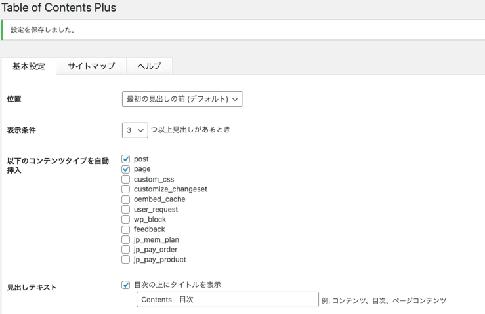Click the Table of Contents Plus title
Image resolution: width=485 pixels, height=314 pixels.
[x=59, y=7]
